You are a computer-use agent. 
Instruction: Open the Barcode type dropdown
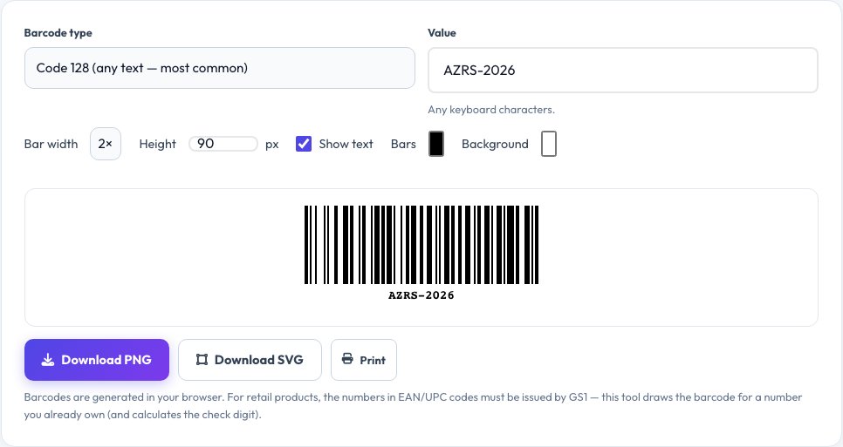coord(219,68)
